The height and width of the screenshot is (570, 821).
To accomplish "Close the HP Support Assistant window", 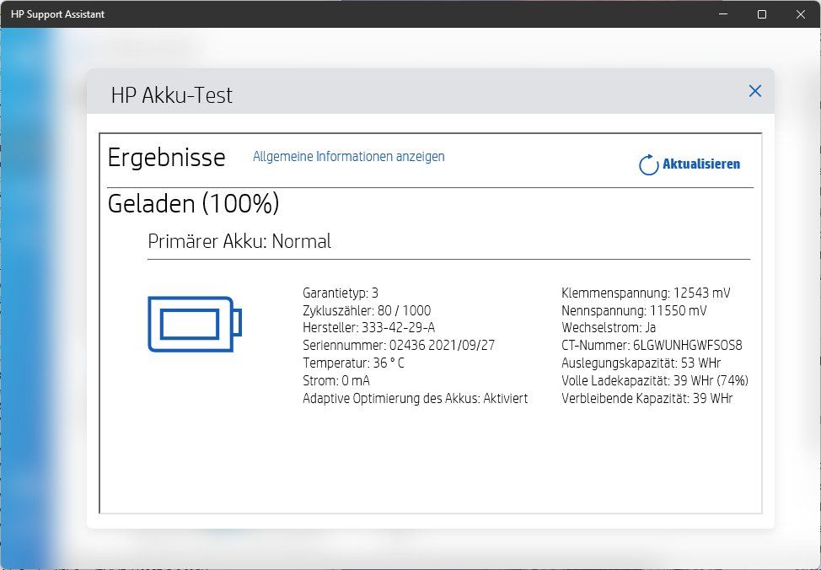I will pyautogui.click(x=801, y=14).
